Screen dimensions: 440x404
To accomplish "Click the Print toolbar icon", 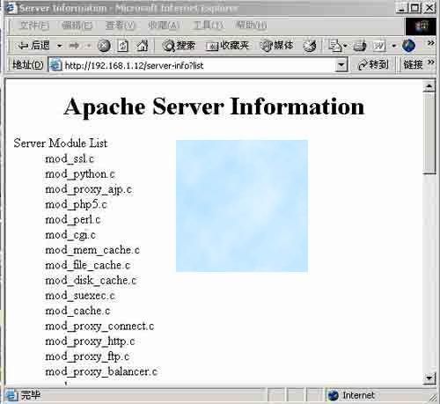I will pos(360,46).
